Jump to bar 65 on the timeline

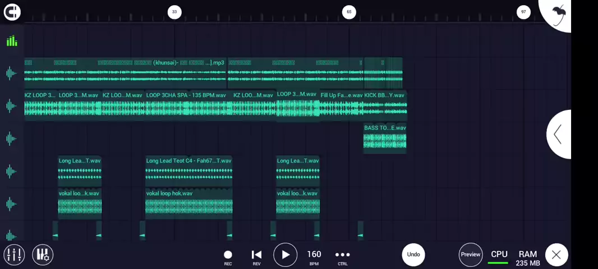pos(349,12)
